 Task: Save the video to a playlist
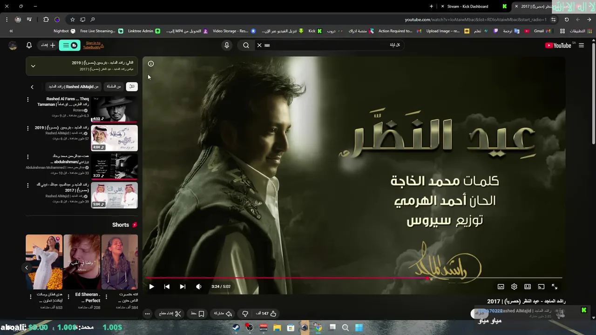tap(198, 314)
